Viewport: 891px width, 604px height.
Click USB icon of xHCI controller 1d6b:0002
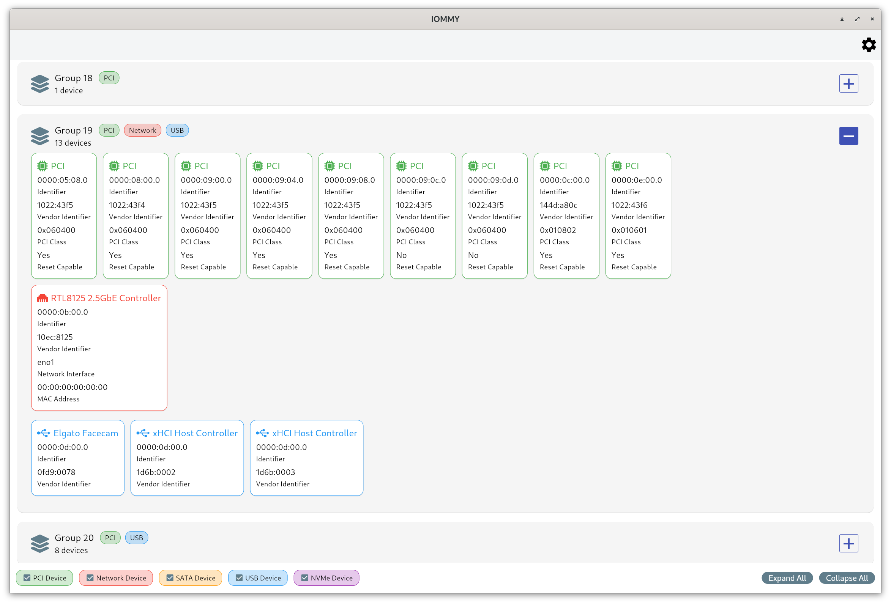(x=143, y=433)
